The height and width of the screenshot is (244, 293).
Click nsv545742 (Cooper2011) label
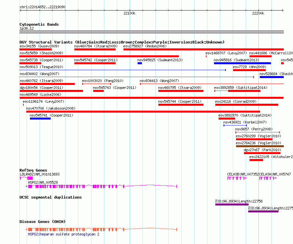point(96,60)
